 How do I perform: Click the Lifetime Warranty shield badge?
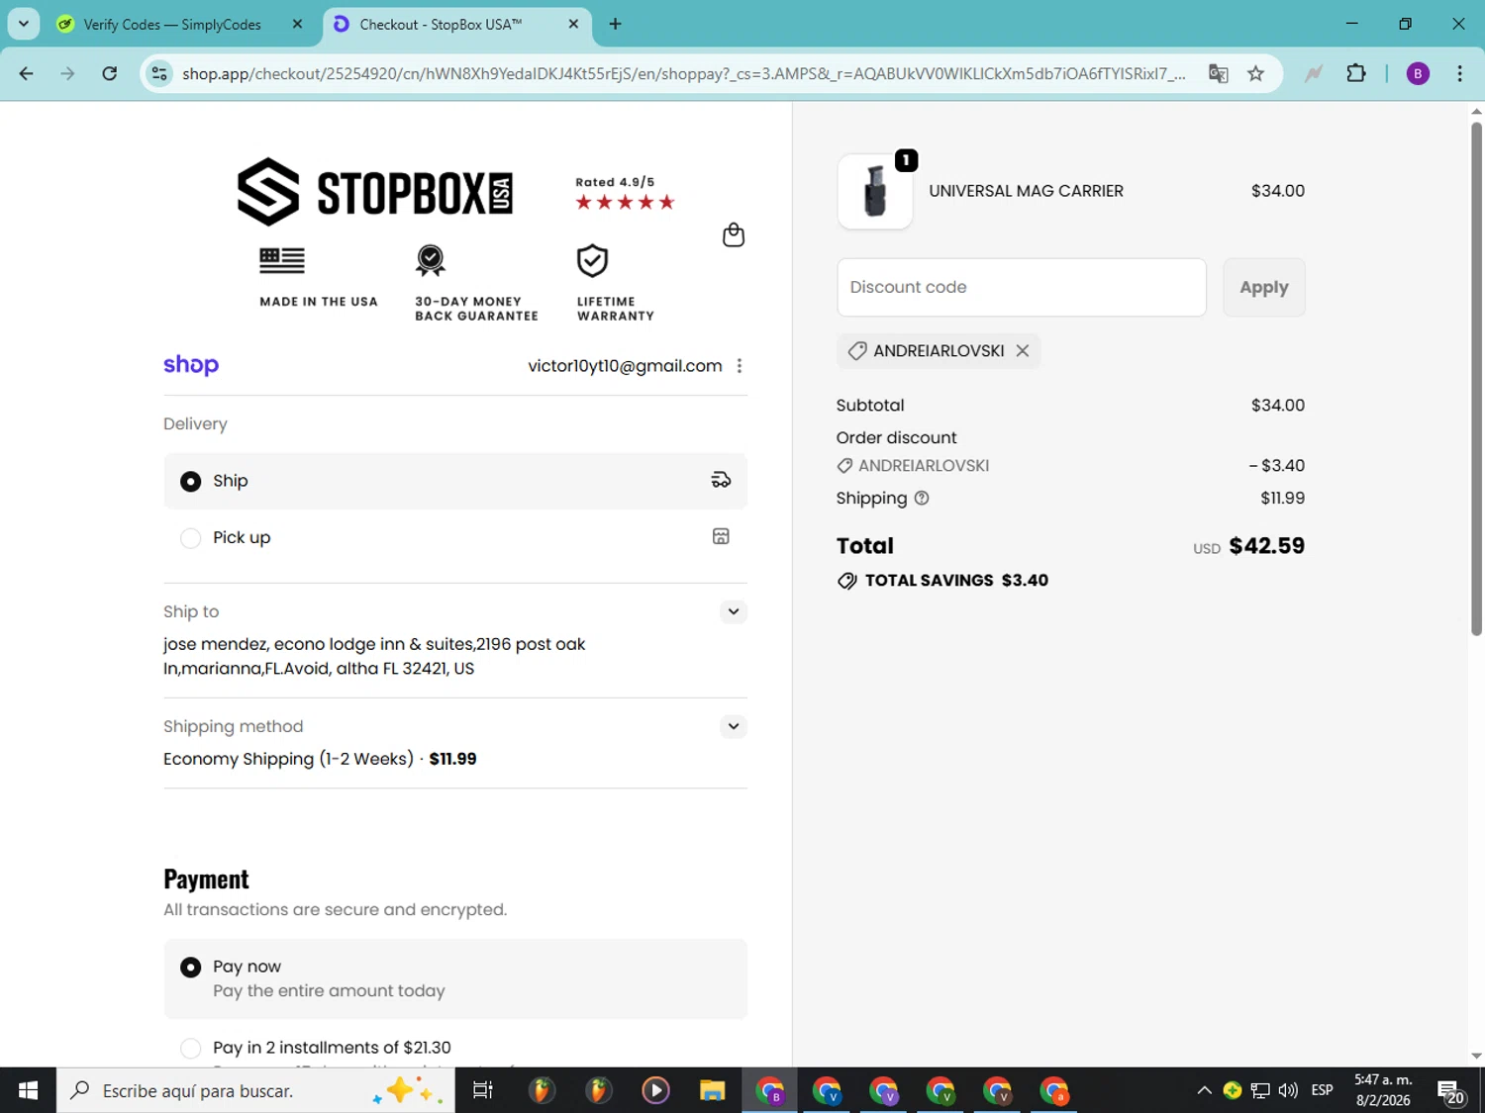tap(615, 283)
